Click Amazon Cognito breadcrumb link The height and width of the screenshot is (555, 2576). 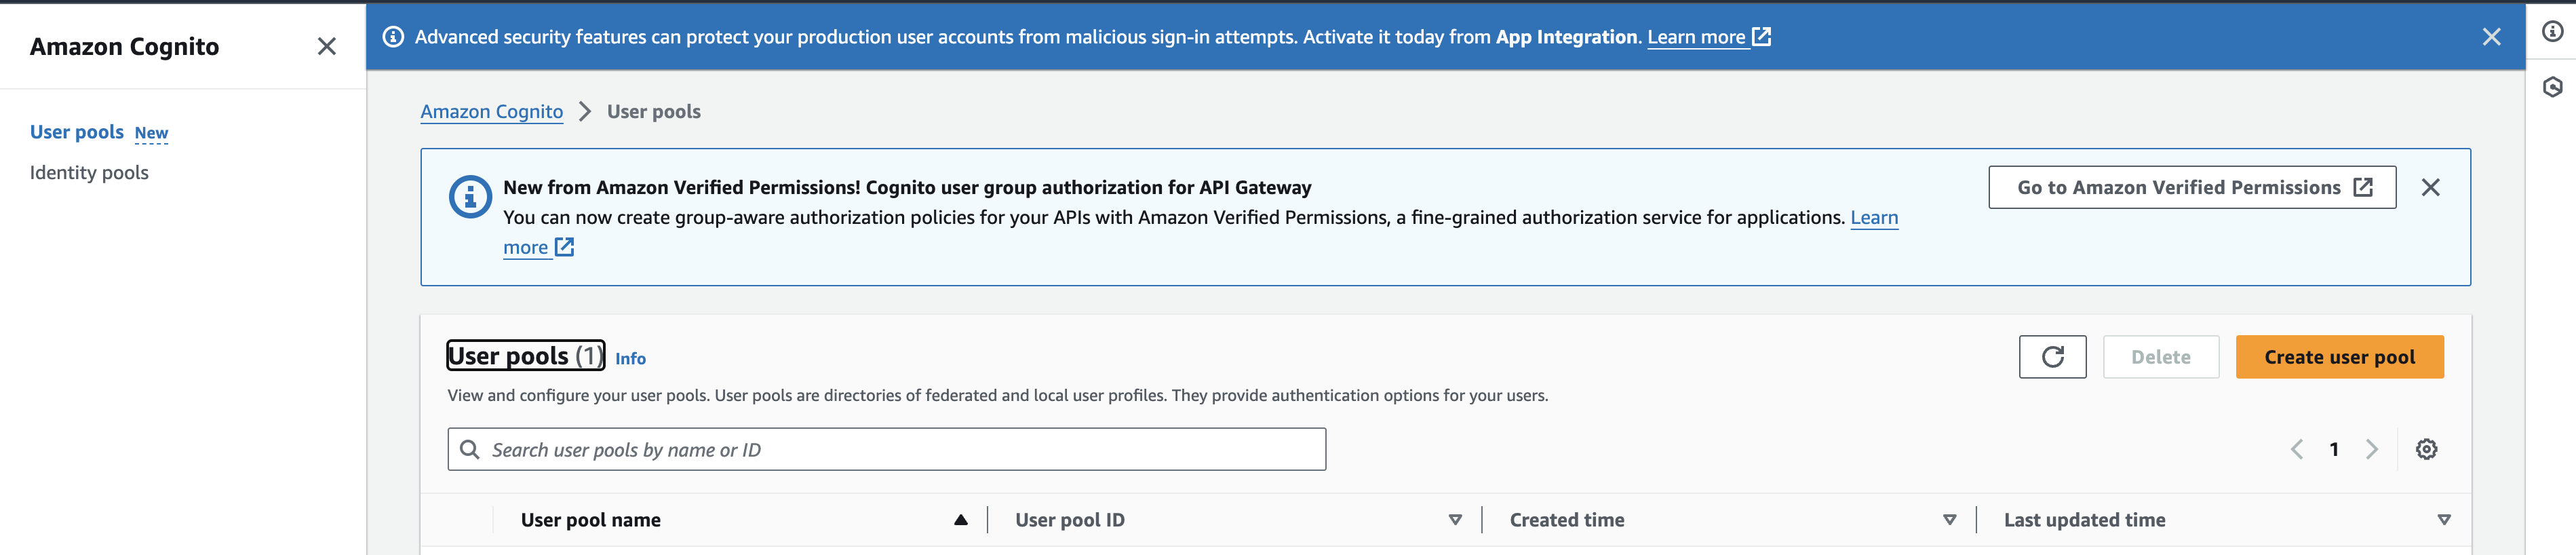coord(491,112)
